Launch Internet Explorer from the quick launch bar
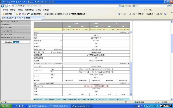Image resolution: width=173 pixels, height=108 pixels. (17, 106)
